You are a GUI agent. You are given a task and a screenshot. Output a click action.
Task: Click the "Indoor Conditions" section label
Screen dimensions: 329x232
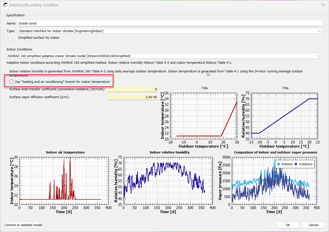point(19,49)
